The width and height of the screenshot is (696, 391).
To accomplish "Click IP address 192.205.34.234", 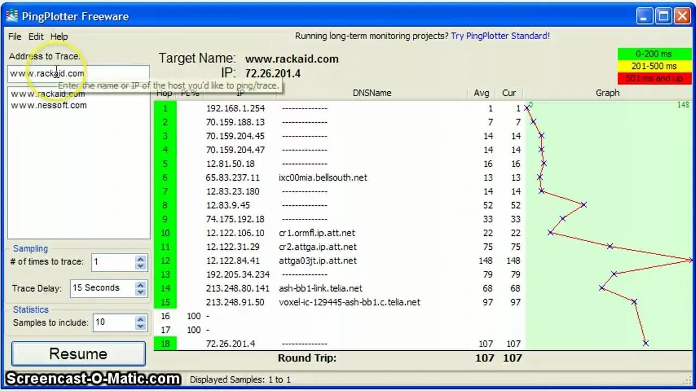I will click(x=238, y=275).
